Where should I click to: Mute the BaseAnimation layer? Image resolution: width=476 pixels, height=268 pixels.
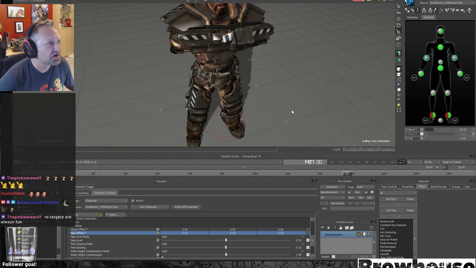369,234
